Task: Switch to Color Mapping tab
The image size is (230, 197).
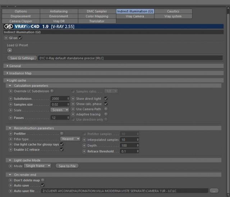Action: (97, 16)
